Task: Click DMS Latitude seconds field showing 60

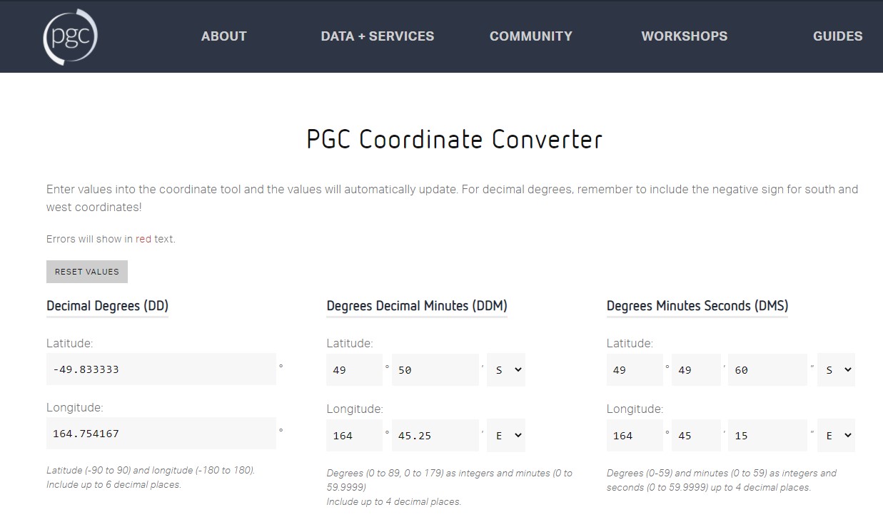Action: [x=767, y=370]
